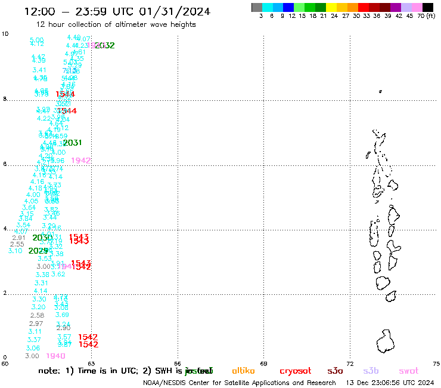The height and width of the screenshot is (388, 441).
Task: Click the title '12:00 – 23:59 UTC 01/31/2024'
Action: click(x=117, y=11)
